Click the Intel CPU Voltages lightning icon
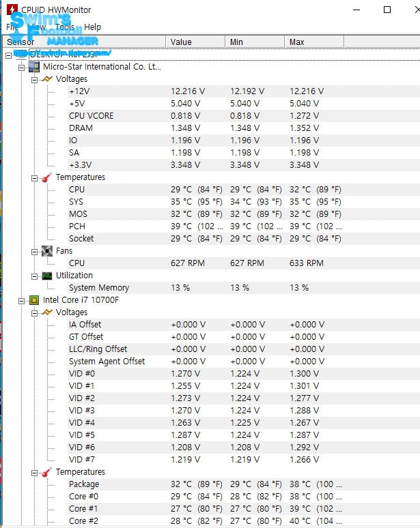 pyautogui.click(x=47, y=312)
